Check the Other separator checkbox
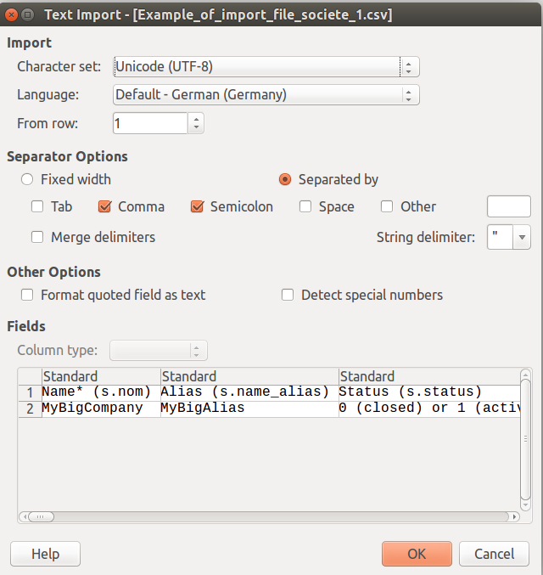The image size is (543, 575). point(387,207)
